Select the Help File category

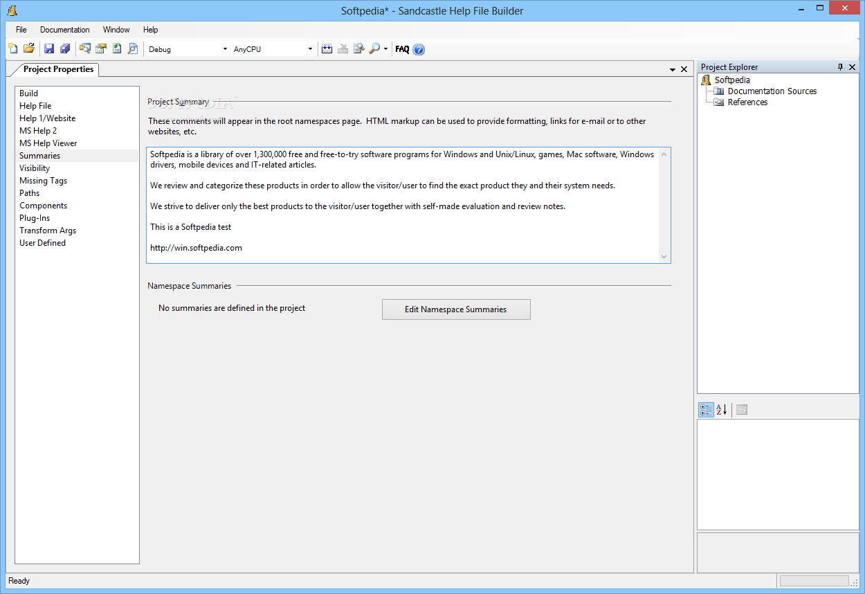(77, 106)
